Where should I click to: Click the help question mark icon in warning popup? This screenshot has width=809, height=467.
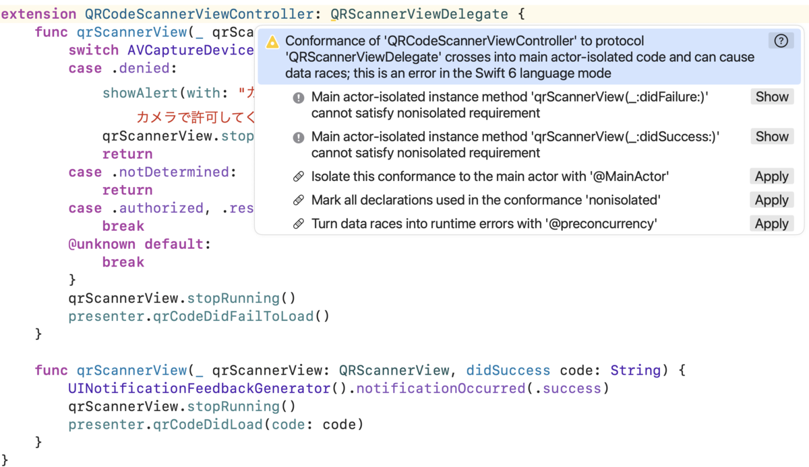(x=781, y=41)
